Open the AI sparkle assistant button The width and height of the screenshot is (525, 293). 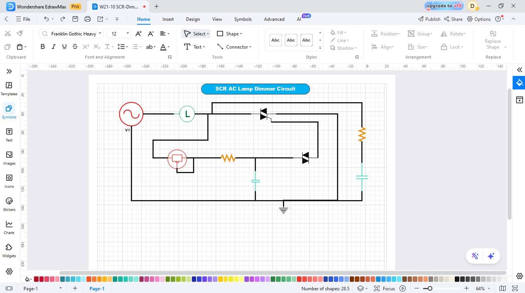[491, 256]
